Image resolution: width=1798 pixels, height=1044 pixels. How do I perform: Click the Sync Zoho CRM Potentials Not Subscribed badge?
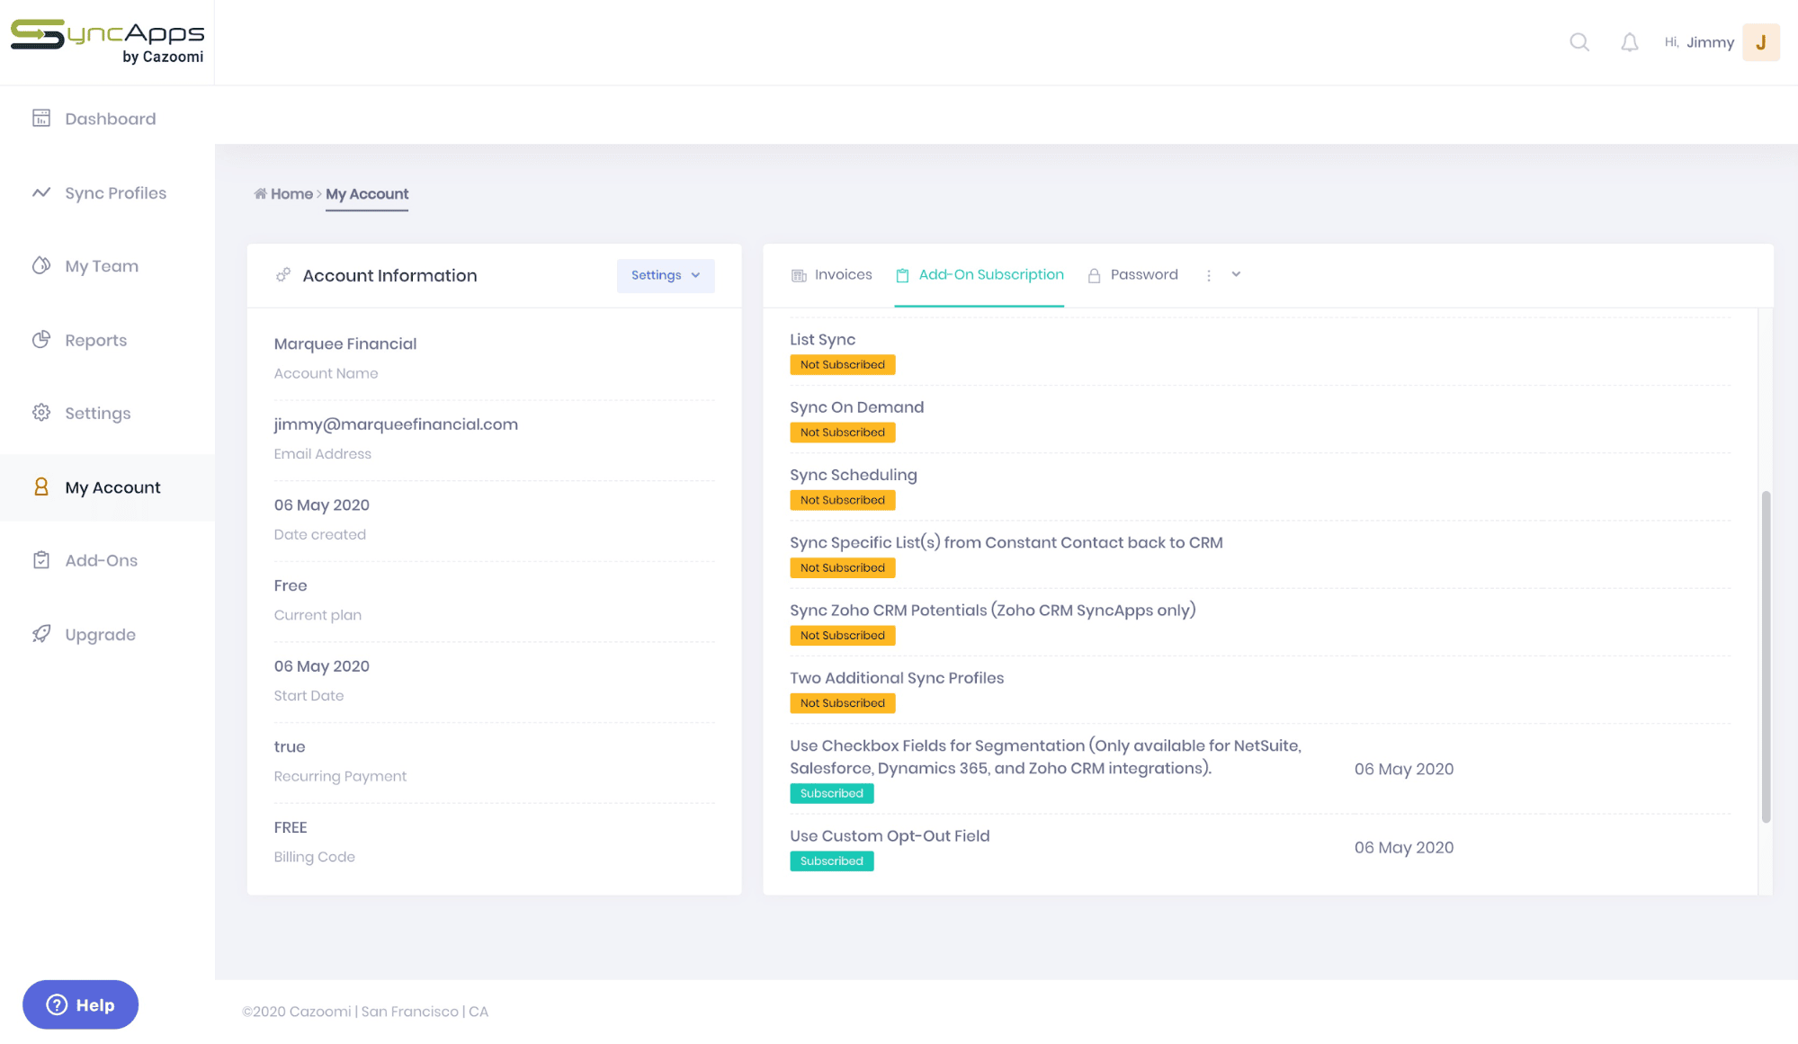coord(842,635)
